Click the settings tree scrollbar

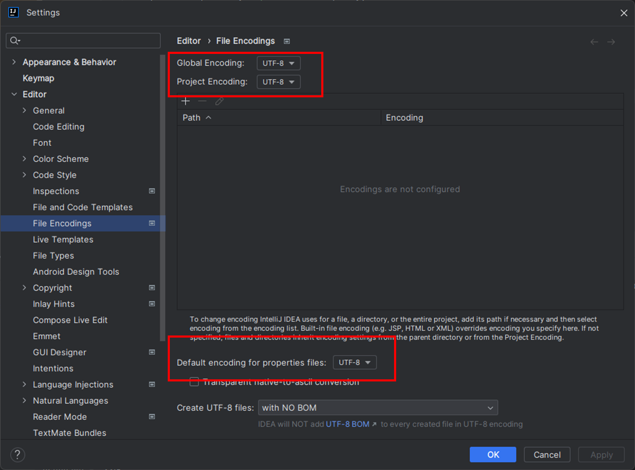(162, 197)
